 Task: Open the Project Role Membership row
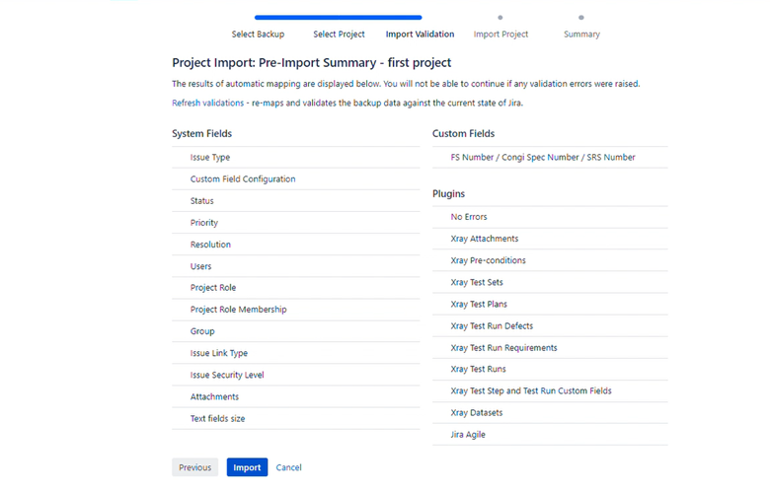238,309
